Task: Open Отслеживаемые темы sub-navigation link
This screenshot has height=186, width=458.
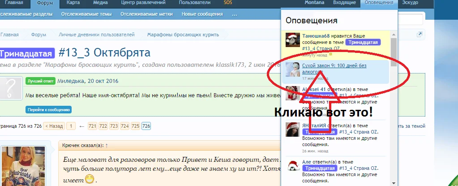Action: pyautogui.click(x=86, y=14)
